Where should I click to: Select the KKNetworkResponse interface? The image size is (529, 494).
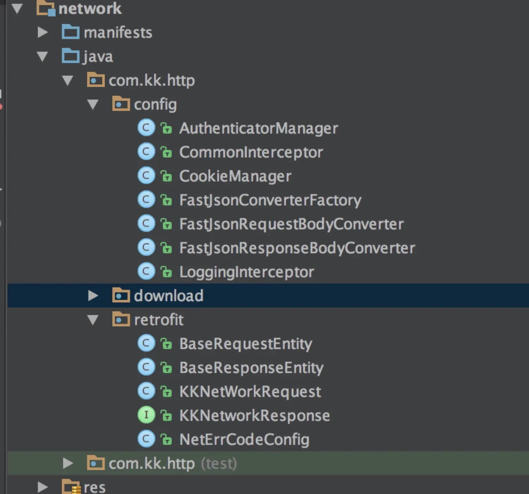(x=255, y=416)
